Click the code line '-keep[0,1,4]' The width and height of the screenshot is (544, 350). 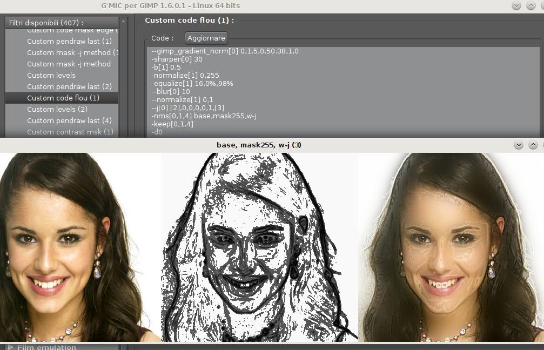click(x=172, y=124)
